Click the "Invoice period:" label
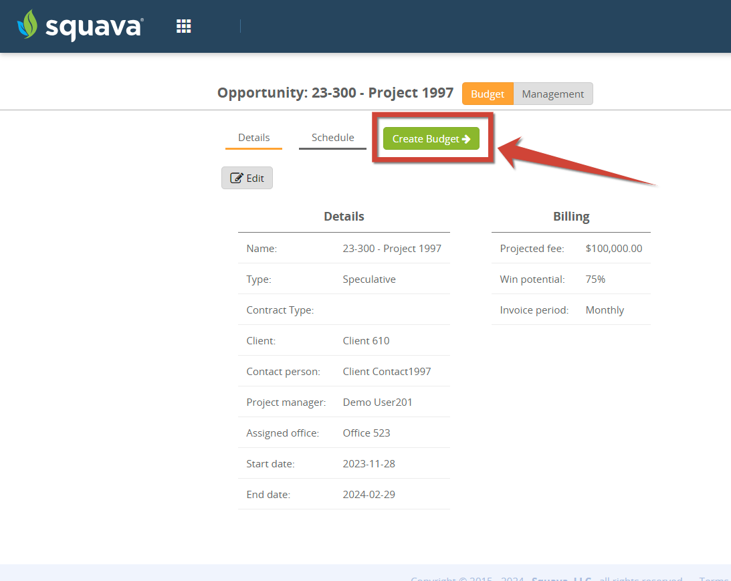 tap(534, 310)
